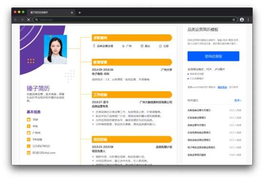Open the 初级电商品类运营简历 link
This screenshot has width=264, height=180.
point(199,133)
